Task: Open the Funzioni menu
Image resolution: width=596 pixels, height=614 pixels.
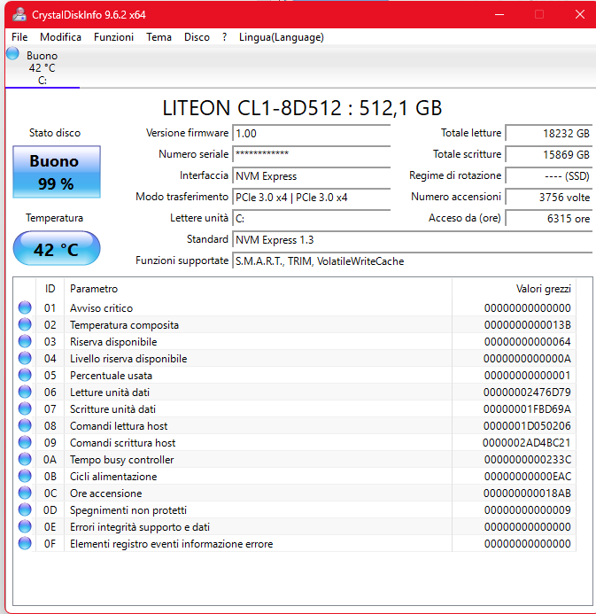Action: pos(113,37)
